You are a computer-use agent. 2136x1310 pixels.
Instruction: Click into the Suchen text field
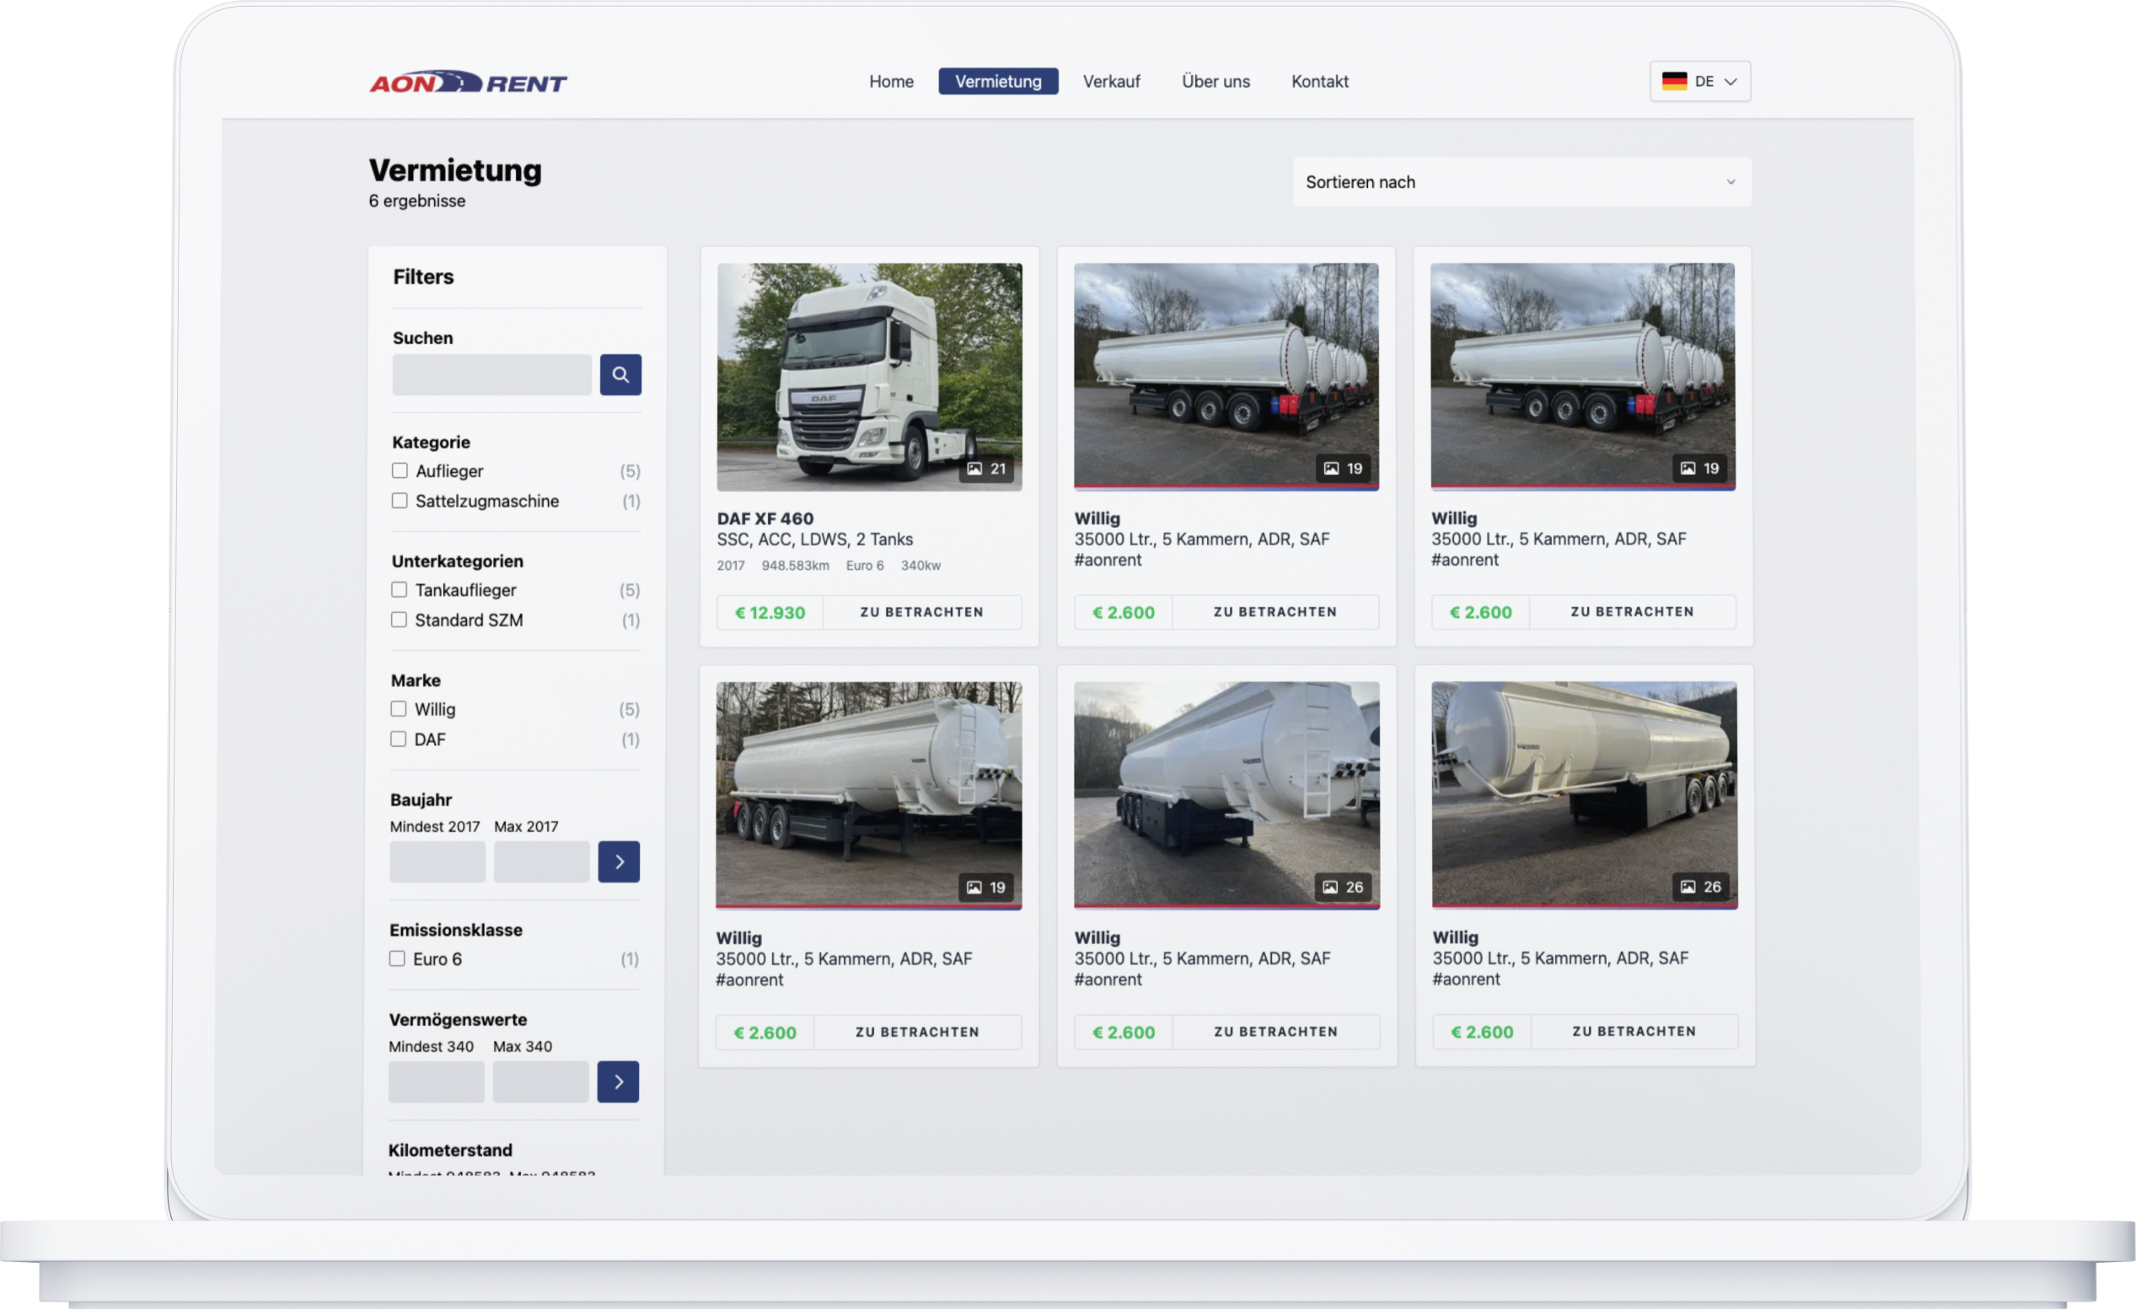(x=491, y=374)
